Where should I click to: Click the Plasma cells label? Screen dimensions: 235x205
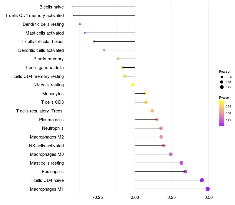click(51, 120)
